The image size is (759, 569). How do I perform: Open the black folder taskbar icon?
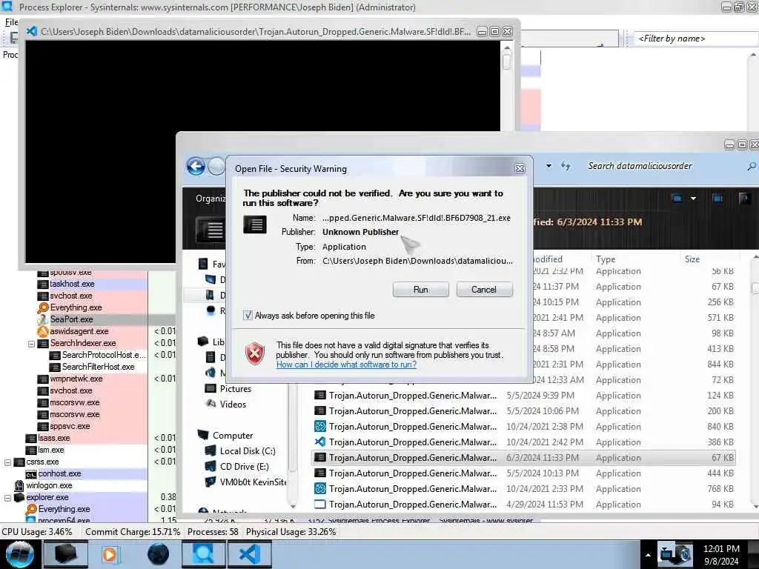[66, 554]
